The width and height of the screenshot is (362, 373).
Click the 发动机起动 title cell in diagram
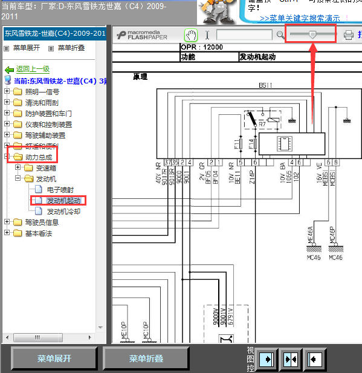pyautogui.click(x=257, y=57)
